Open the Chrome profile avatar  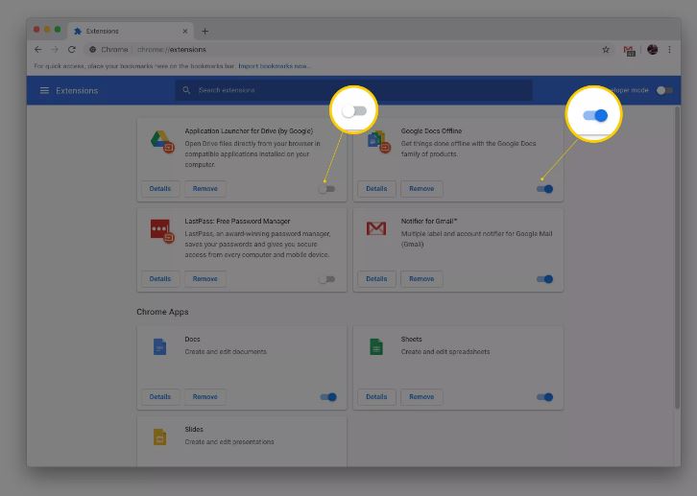pos(652,50)
